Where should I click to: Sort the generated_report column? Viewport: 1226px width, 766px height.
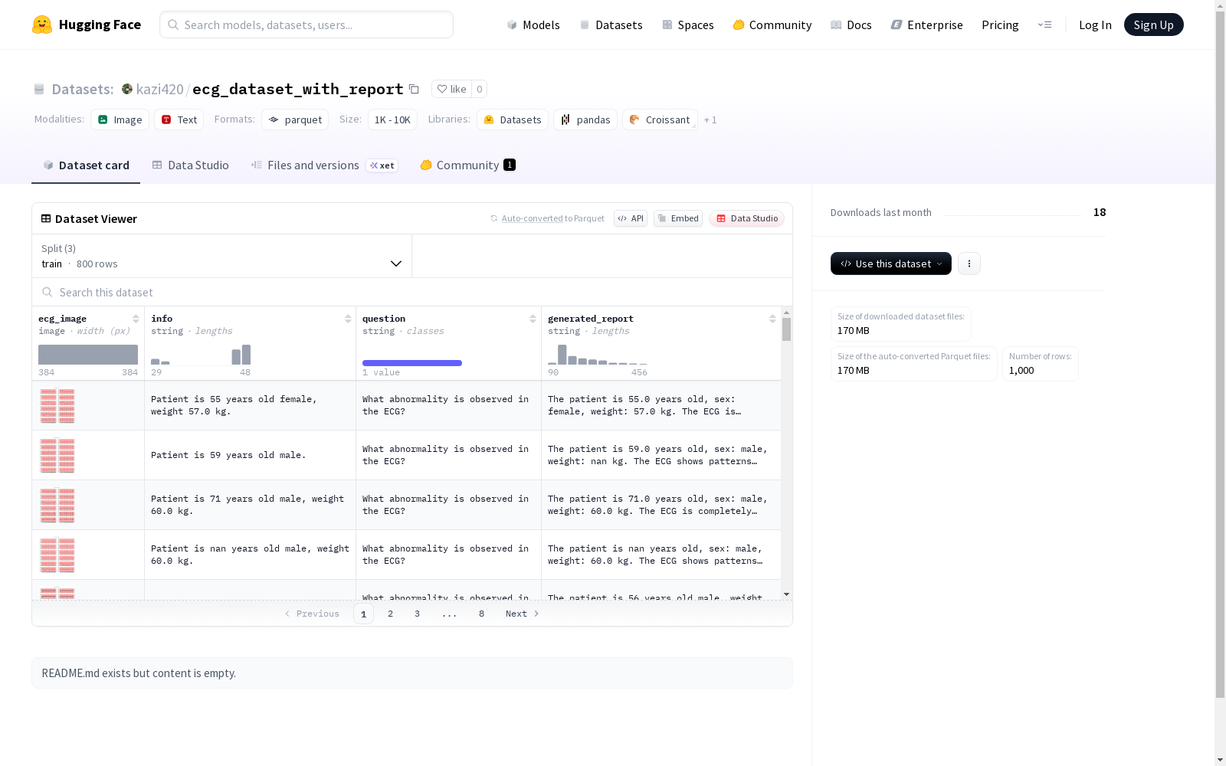772,319
